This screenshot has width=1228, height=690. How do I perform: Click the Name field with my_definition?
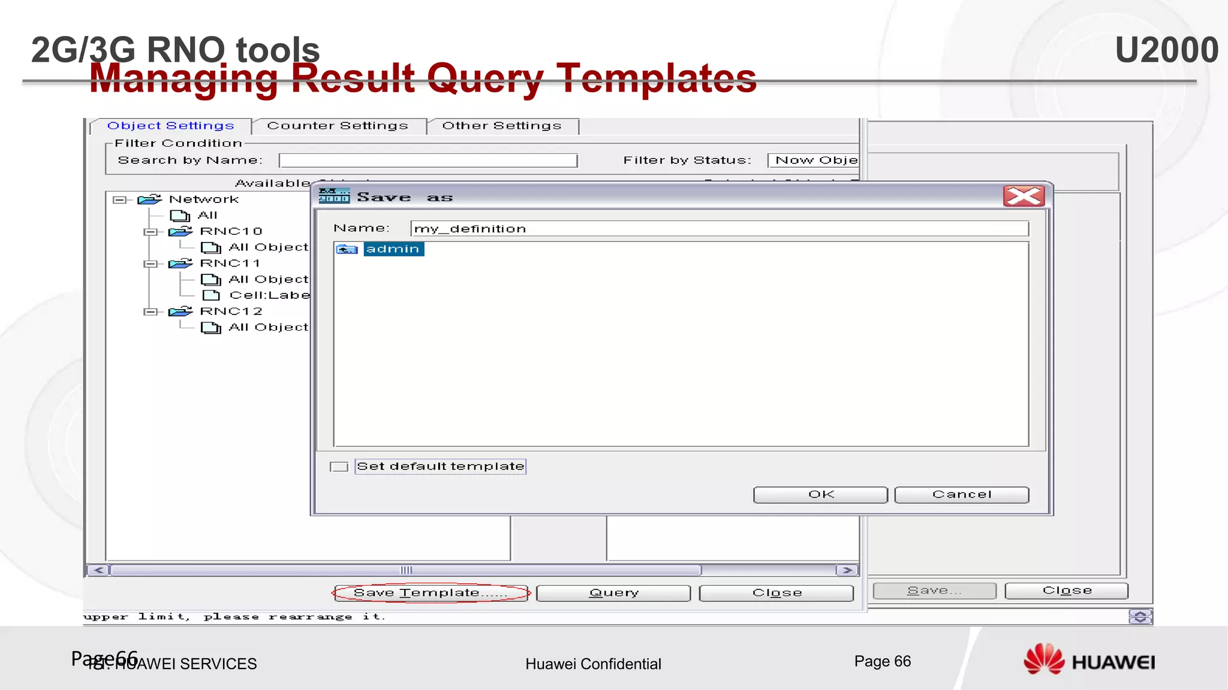[720, 229]
